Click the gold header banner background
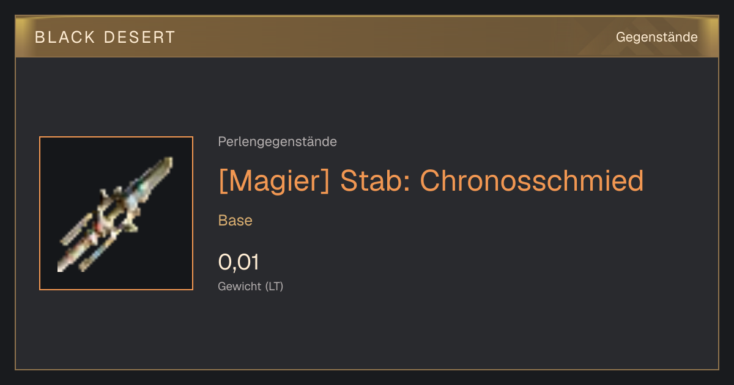This screenshot has height=385, width=734. (x=367, y=37)
